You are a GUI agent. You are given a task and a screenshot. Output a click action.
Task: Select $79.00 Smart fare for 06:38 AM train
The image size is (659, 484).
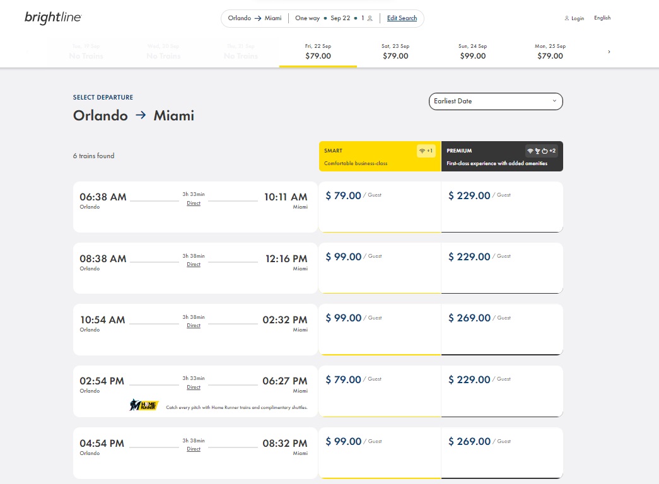pyautogui.click(x=380, y=207)
